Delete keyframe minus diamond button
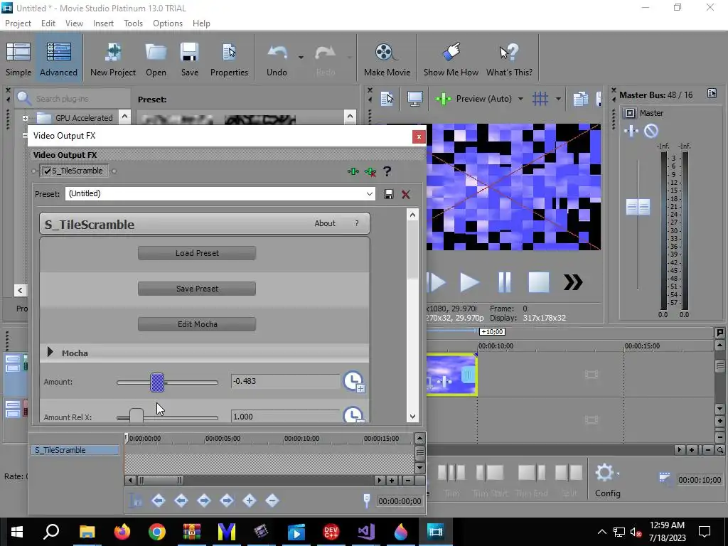The height and width of the screenshot is (546, 728). pos(272,500)
